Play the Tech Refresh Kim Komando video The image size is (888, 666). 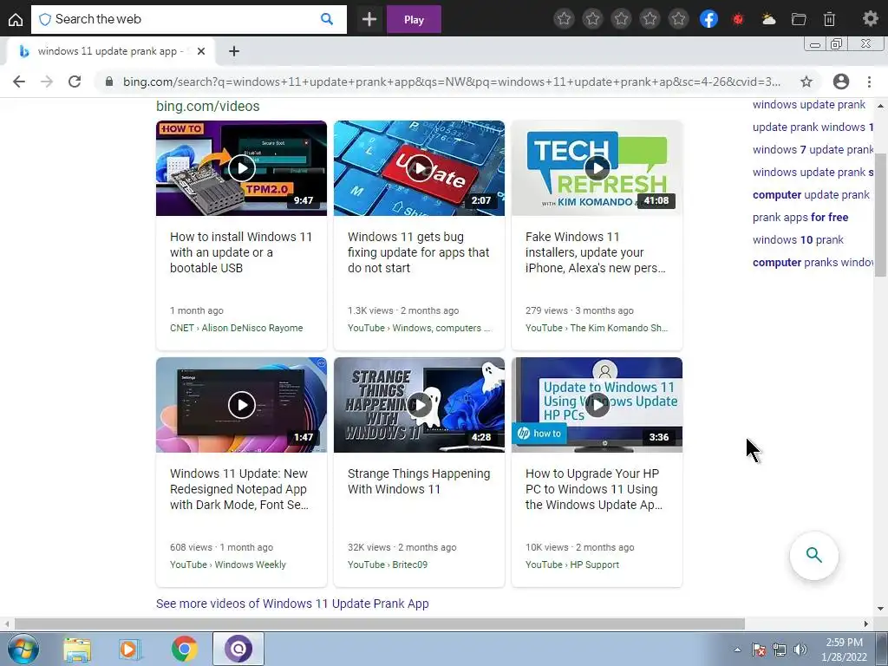coord(597,168)
